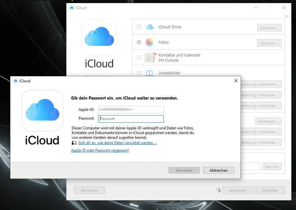Viewport: 296px width, 210px height.
Task: Uncheck the Fotos checkbox
Action: [x=139, y=42]
